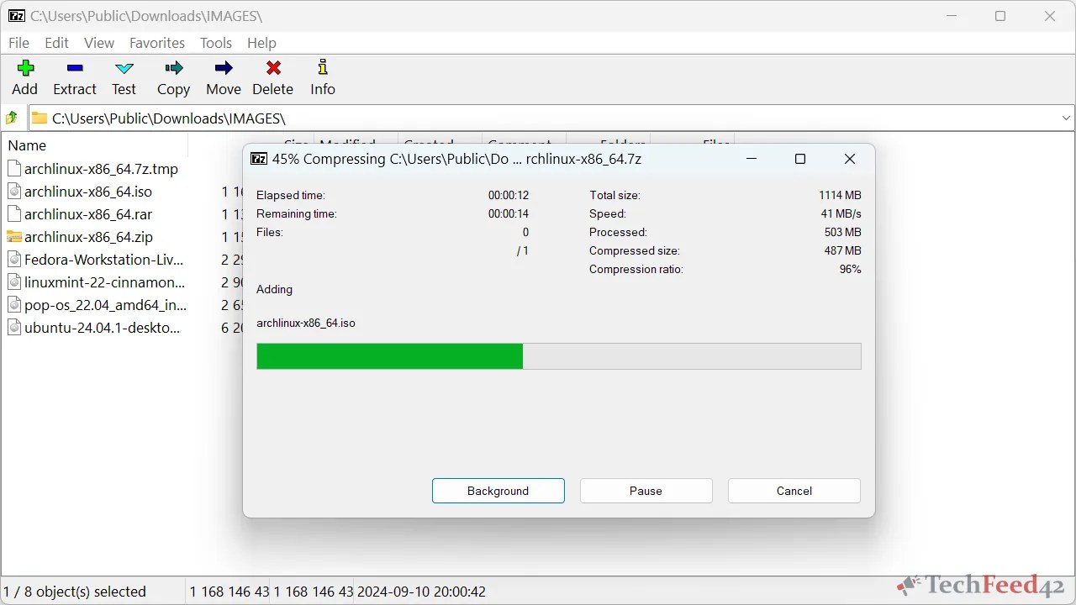Open the Favorites menu

[157, 43]
